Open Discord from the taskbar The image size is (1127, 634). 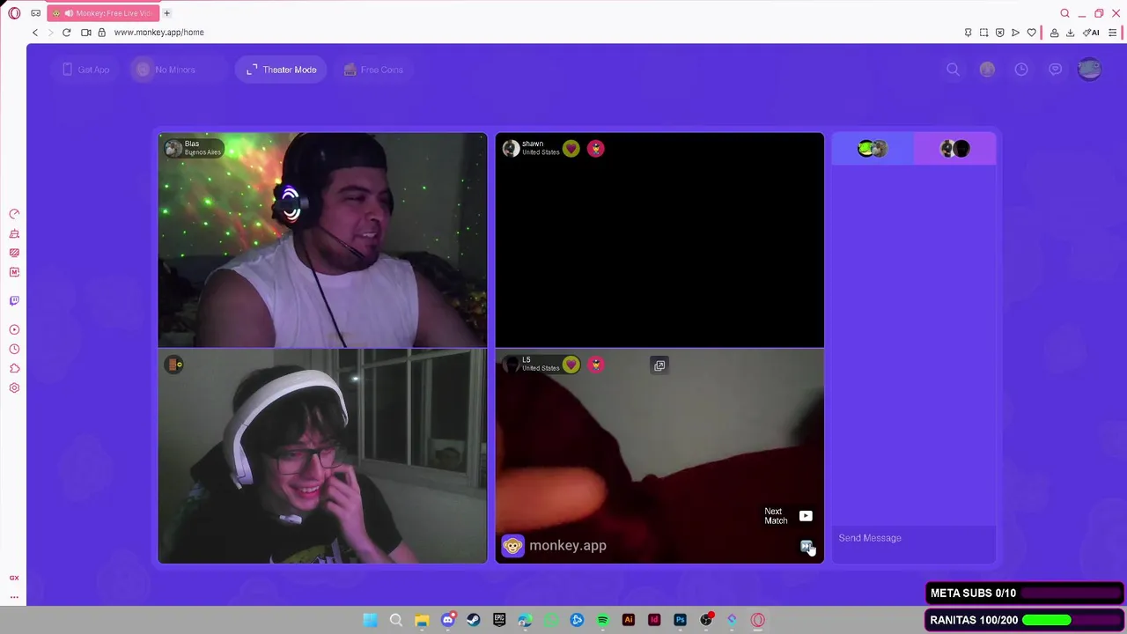tap(448, 620)
